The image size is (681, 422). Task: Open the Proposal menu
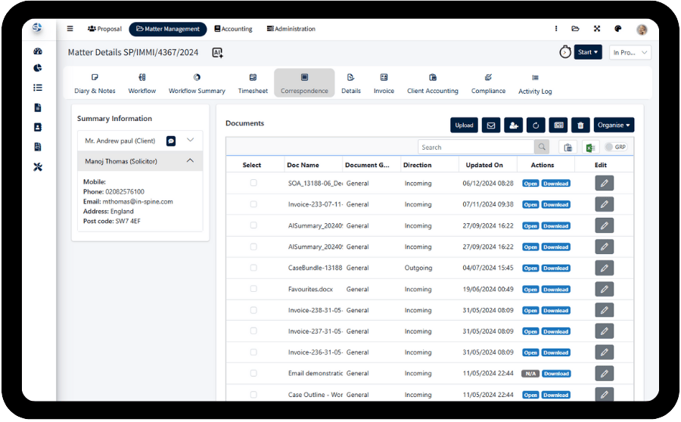pos(104,29)
